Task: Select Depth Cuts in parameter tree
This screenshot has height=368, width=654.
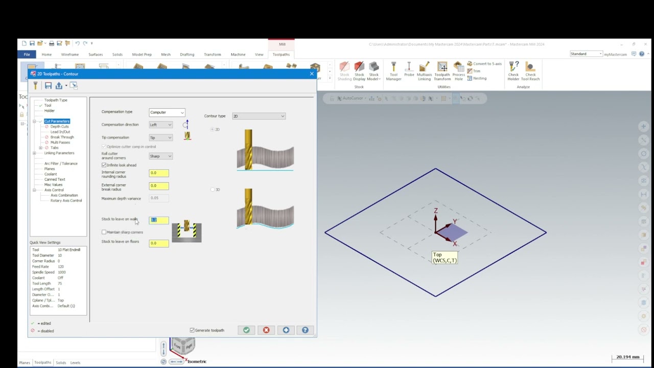Action: pyautogui.click(x=59, y=126)
